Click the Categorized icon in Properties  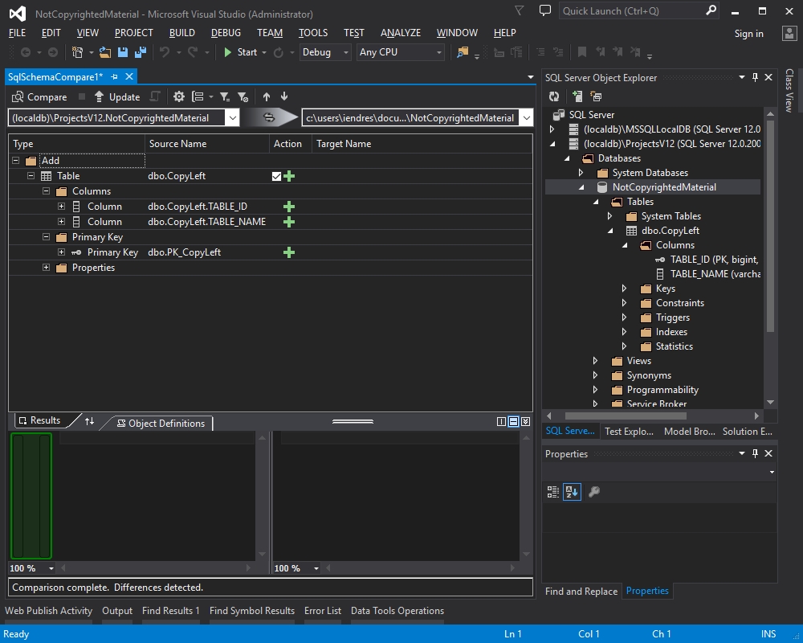pos(553,492)
